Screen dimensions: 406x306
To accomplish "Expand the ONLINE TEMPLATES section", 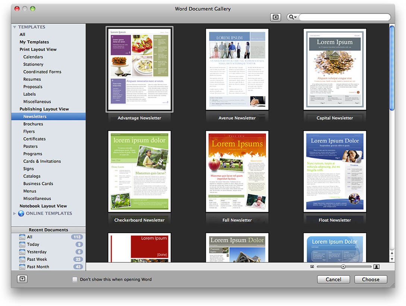I will (15, 213).
